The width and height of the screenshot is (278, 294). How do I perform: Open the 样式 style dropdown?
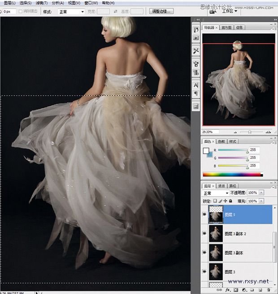click(x=71, y=12)
